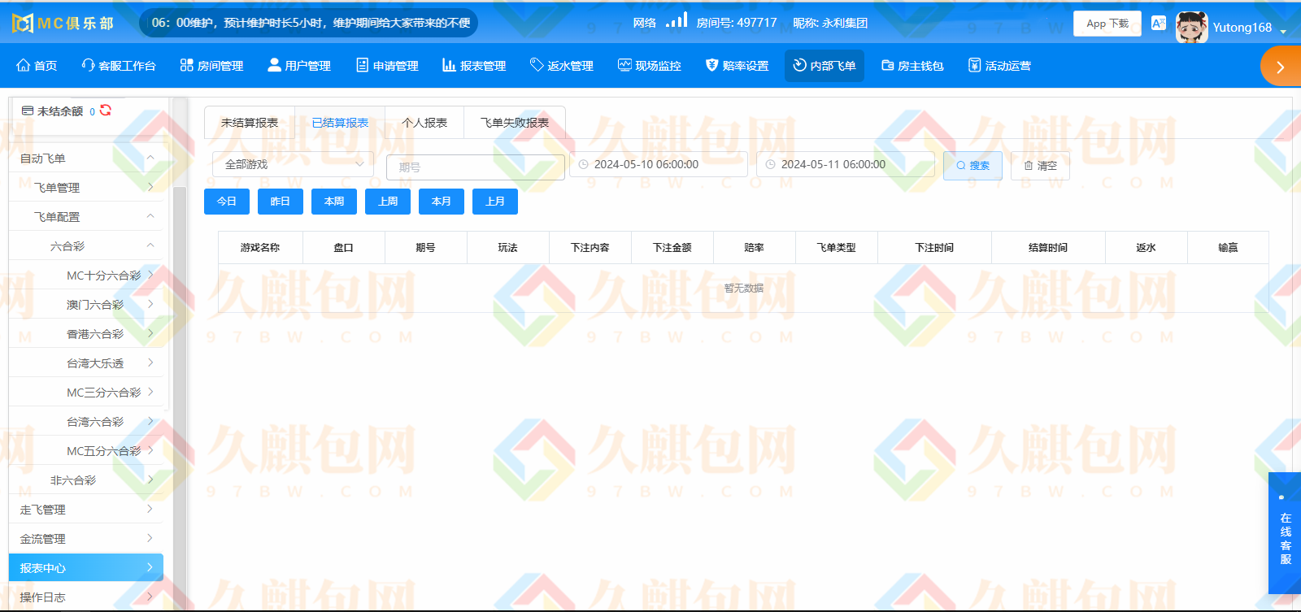The height and width of the screenshot is (612, 1301).
Task: Filter by 上周 last week
Action: tap(388, 202)
